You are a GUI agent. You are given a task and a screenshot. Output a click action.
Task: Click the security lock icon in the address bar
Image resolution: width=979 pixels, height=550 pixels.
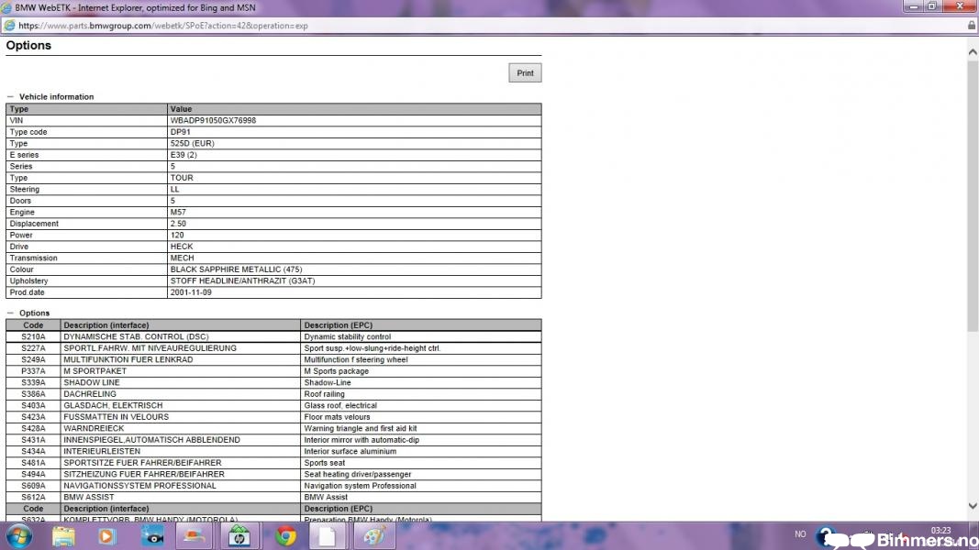click(972, 26)
